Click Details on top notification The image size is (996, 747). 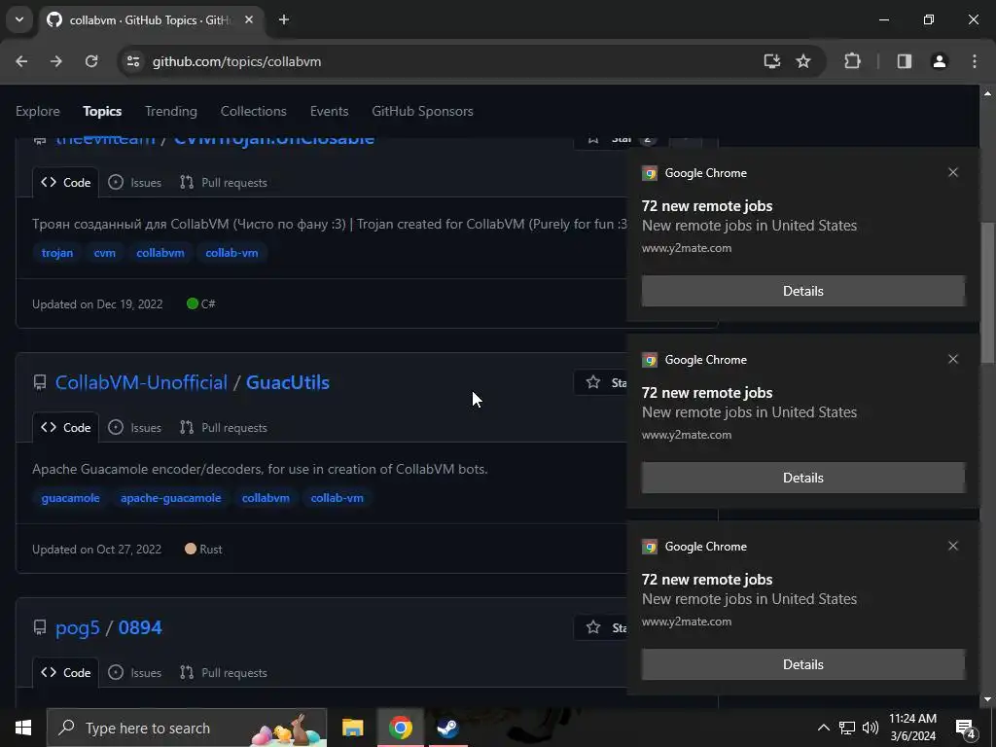802,291
